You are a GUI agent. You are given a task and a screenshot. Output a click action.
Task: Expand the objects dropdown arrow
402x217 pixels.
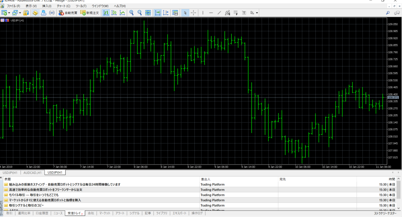[257, 13]
